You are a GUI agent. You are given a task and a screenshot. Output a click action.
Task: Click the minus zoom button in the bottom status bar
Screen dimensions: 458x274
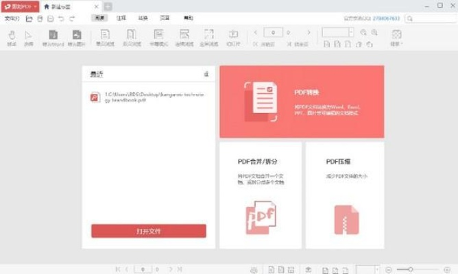[x=389, y=270]
